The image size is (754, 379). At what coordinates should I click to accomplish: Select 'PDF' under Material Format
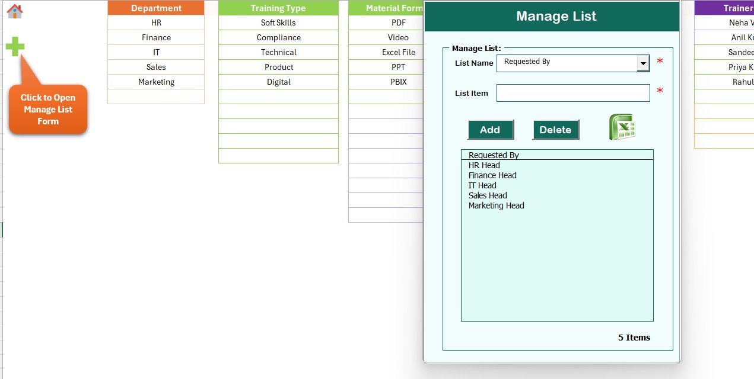397,23
